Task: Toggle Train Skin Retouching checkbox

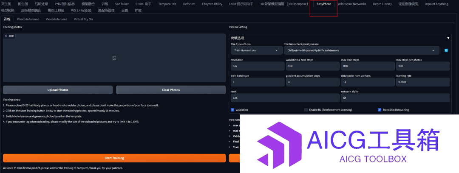Action: click(380, 110)
